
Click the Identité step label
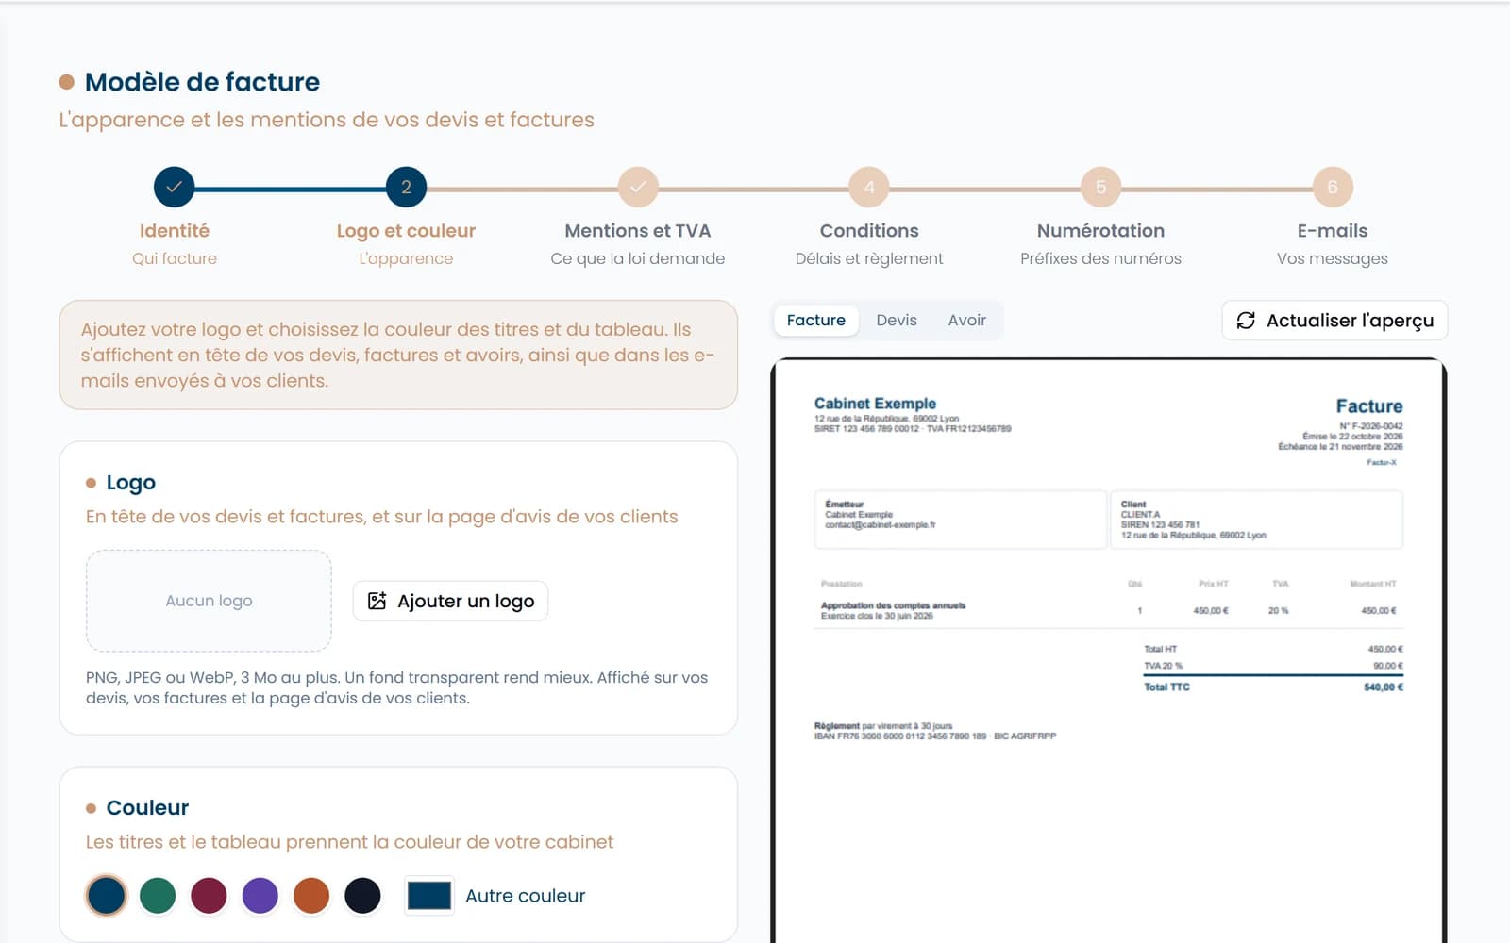(x=175, y=231)
